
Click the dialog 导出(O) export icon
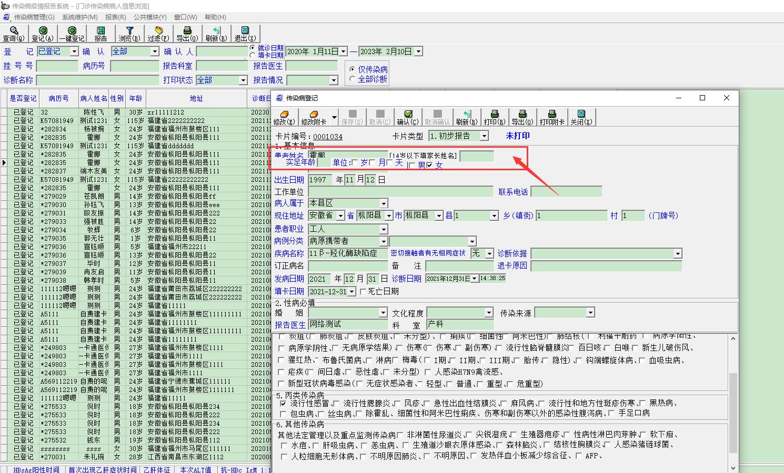(522, 114)
